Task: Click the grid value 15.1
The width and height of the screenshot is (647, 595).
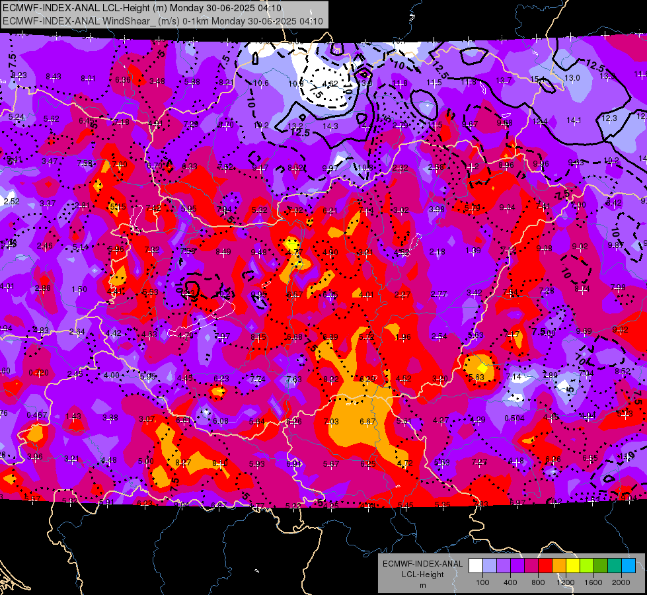Action: click(537, 79)
